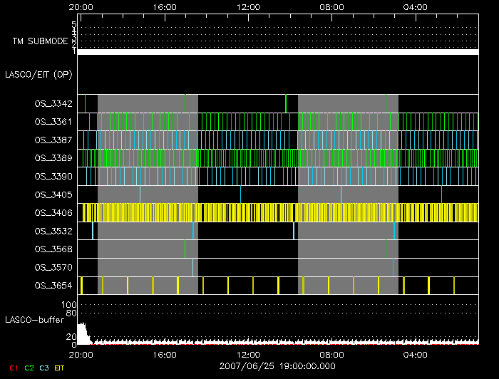Select the LASCO-buffer plot label
Viewport: 499px width, 379px height.
[34, 320]
